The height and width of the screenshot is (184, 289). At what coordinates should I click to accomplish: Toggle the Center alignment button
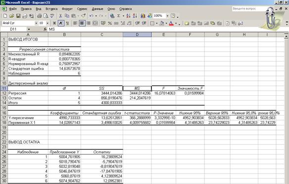click(82, 23)
